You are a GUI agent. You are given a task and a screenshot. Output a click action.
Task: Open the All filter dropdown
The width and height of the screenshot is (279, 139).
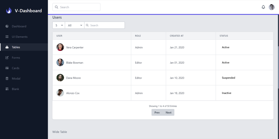click(75, 25)
